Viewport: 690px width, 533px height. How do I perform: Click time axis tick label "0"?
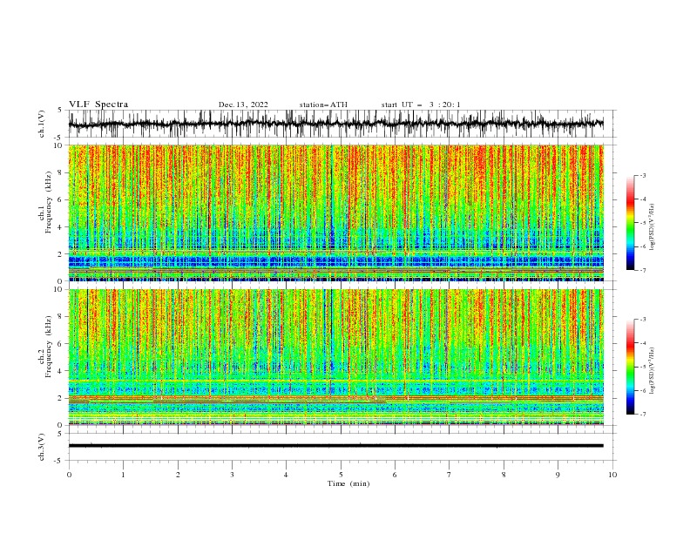[69, 475]
